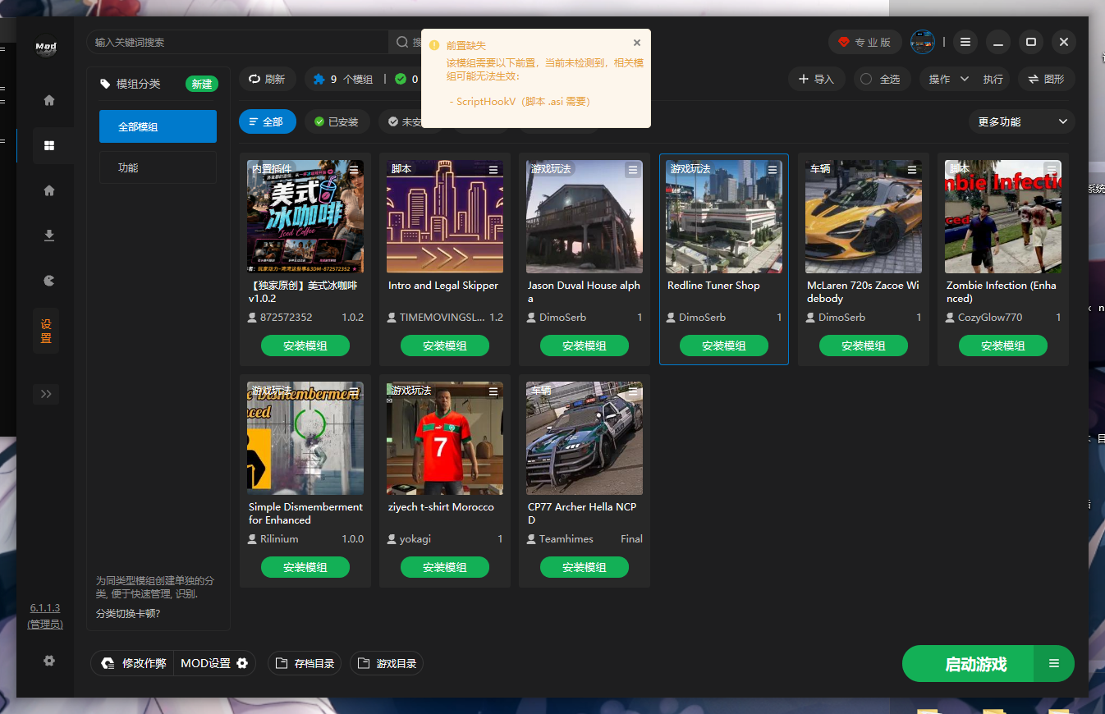1105x714 pixels.
Task: Open the 游戏目录 game folder
Action: (x=387, y=663)
